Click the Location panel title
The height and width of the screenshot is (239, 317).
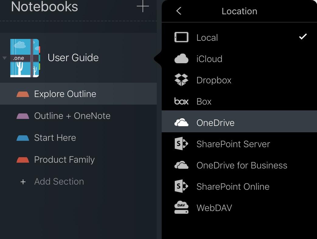tap(239, 11)
